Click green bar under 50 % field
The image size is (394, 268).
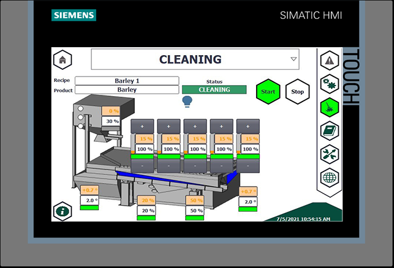click(x=195, y=218)
